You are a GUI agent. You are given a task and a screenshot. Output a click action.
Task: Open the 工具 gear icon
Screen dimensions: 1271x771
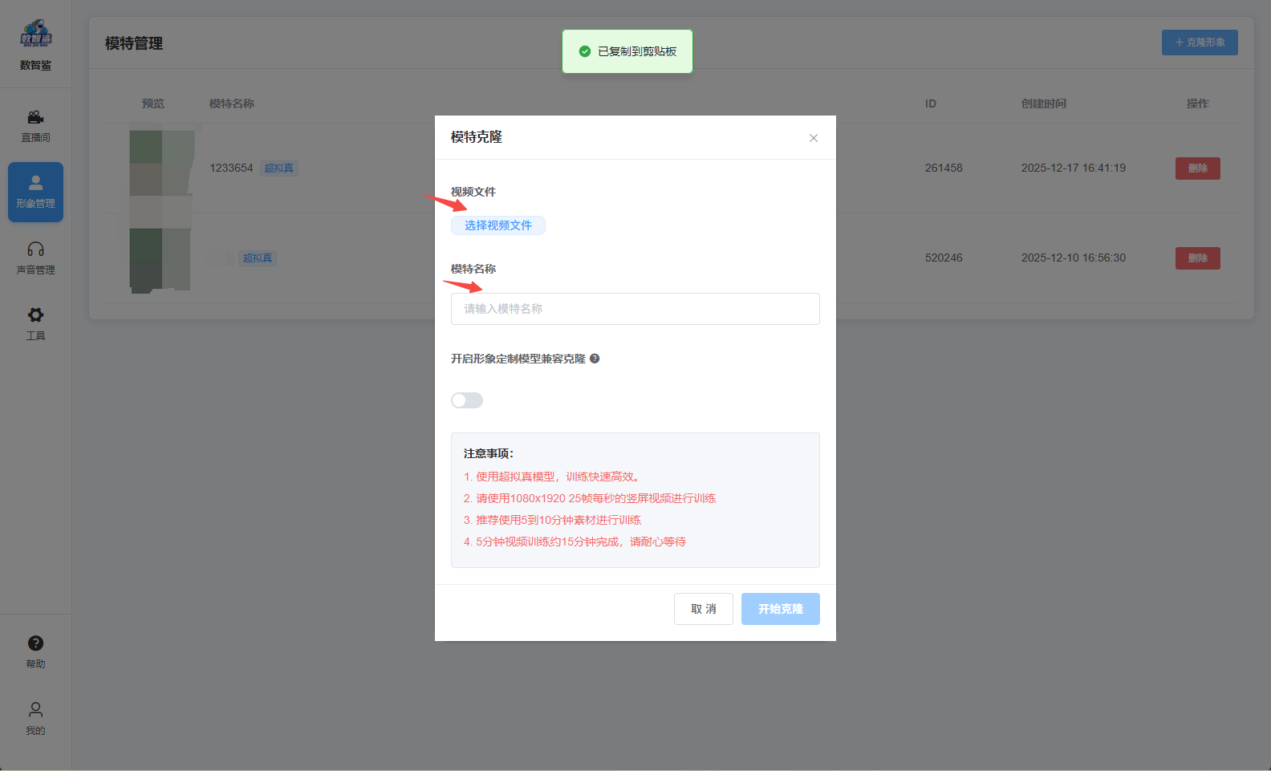coord(35,314)
